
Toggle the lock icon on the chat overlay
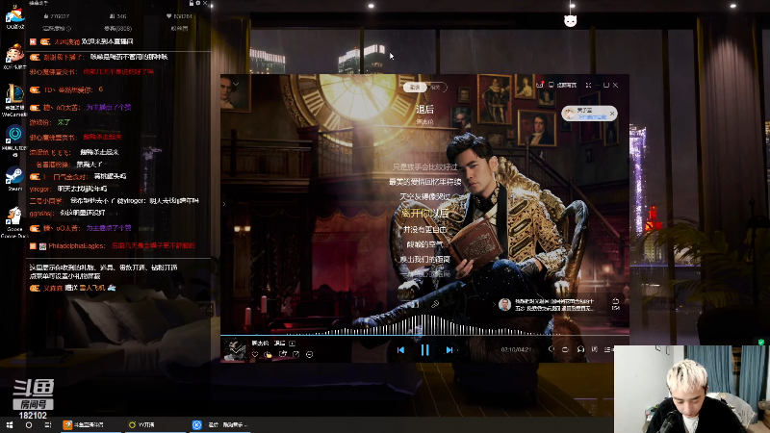tap(191, 3)
